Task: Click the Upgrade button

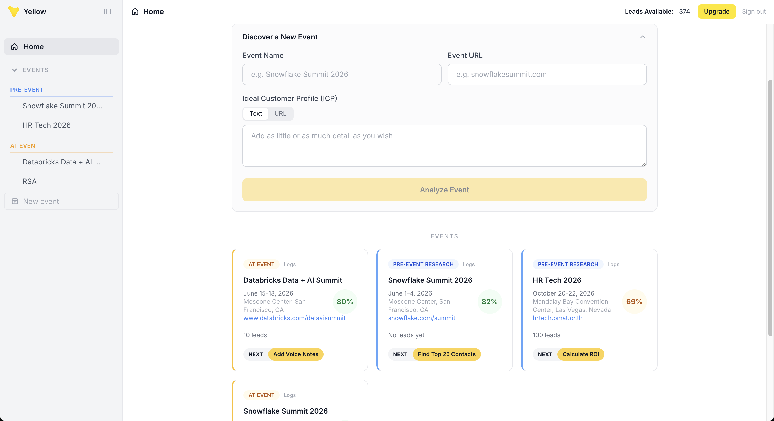Action: click(716, 12)
